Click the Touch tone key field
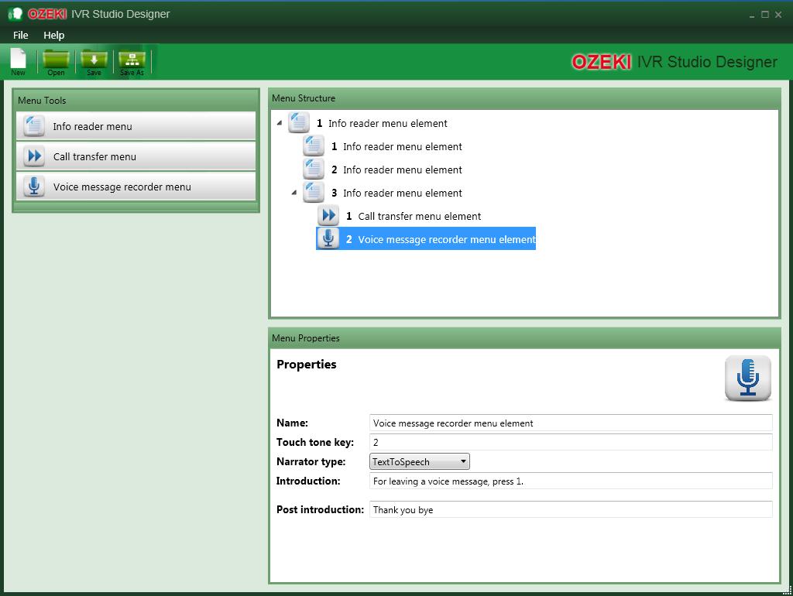 (571, 442)
